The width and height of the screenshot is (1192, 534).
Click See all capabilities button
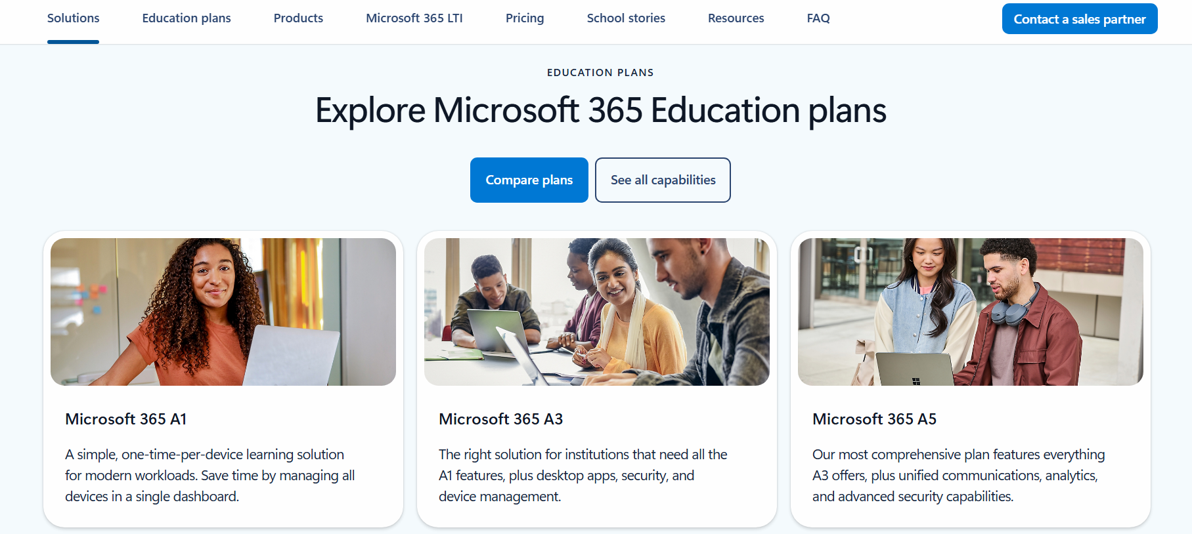tap(663, 180)
